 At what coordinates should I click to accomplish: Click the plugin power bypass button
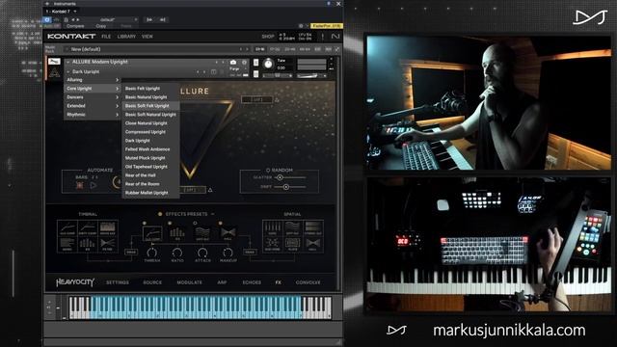47,19
